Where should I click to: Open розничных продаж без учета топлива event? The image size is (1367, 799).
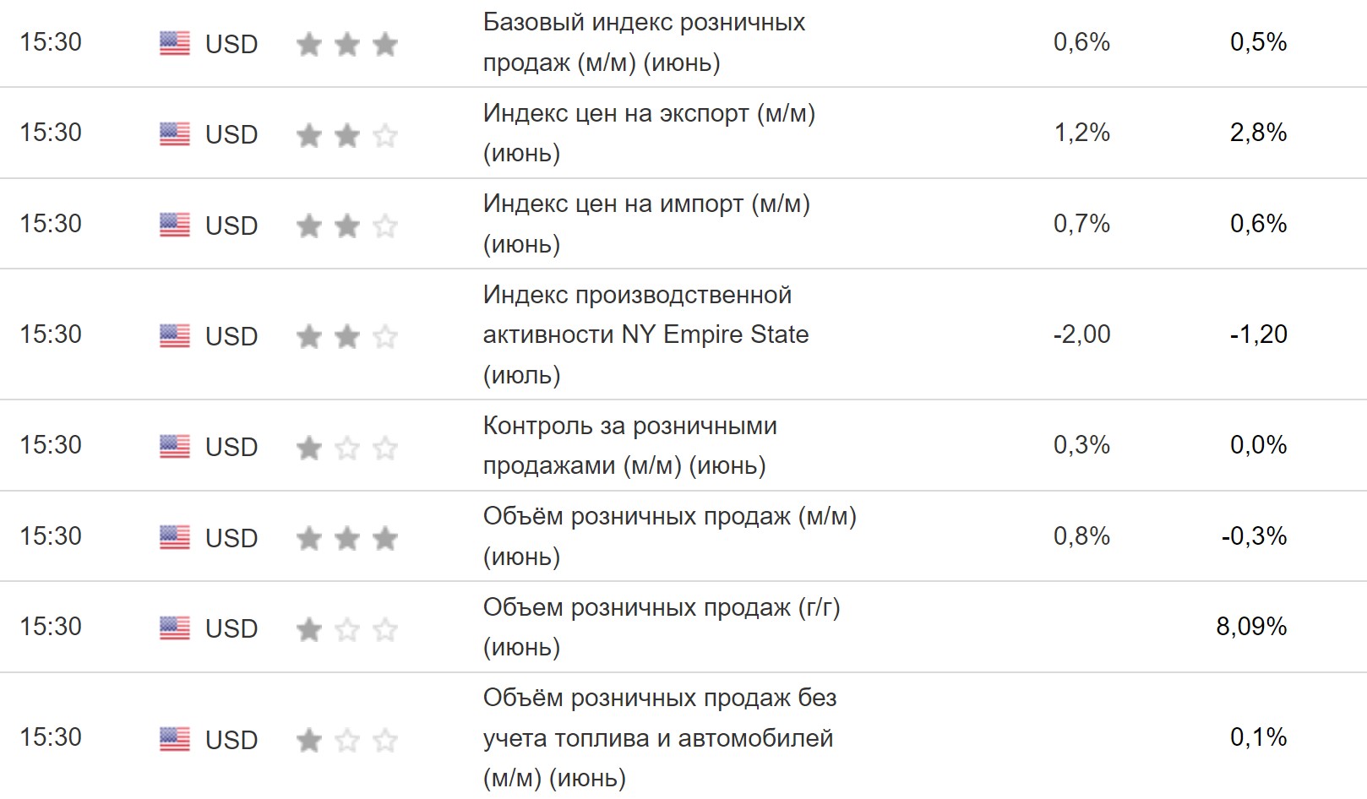coord(659,737)
